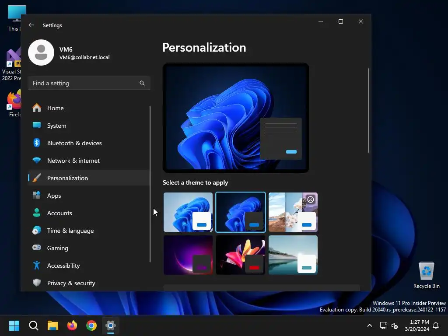Open the Recycle Bin on the desktop
Viewport: 448px width, 336px height.
[x=426, y=275]
